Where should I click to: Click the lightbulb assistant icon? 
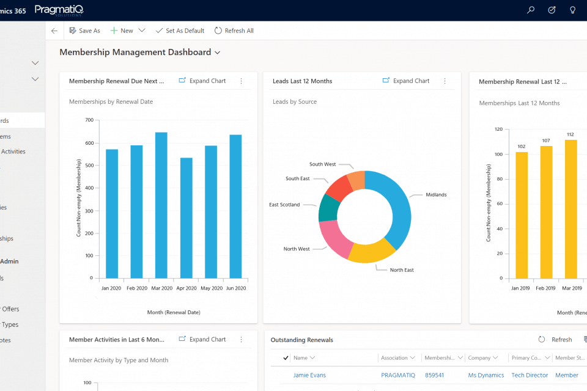pos(573,10)
